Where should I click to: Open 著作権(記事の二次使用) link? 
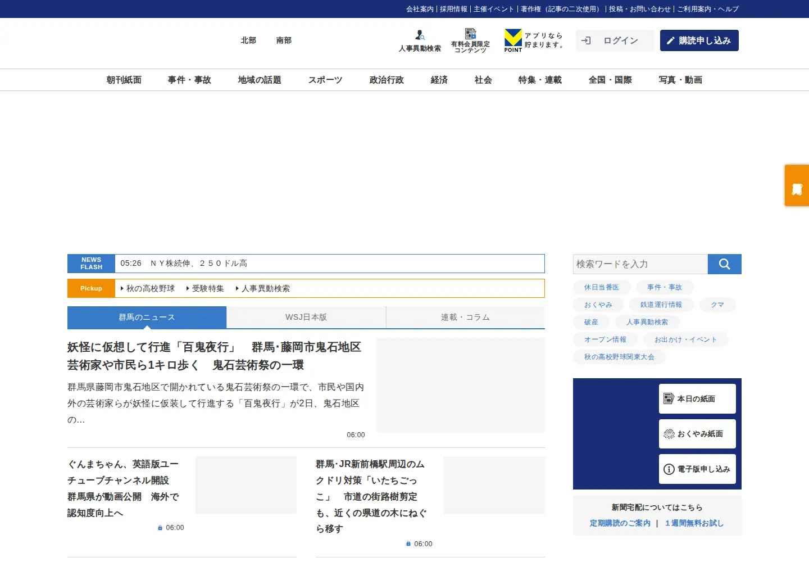[562, 9]
